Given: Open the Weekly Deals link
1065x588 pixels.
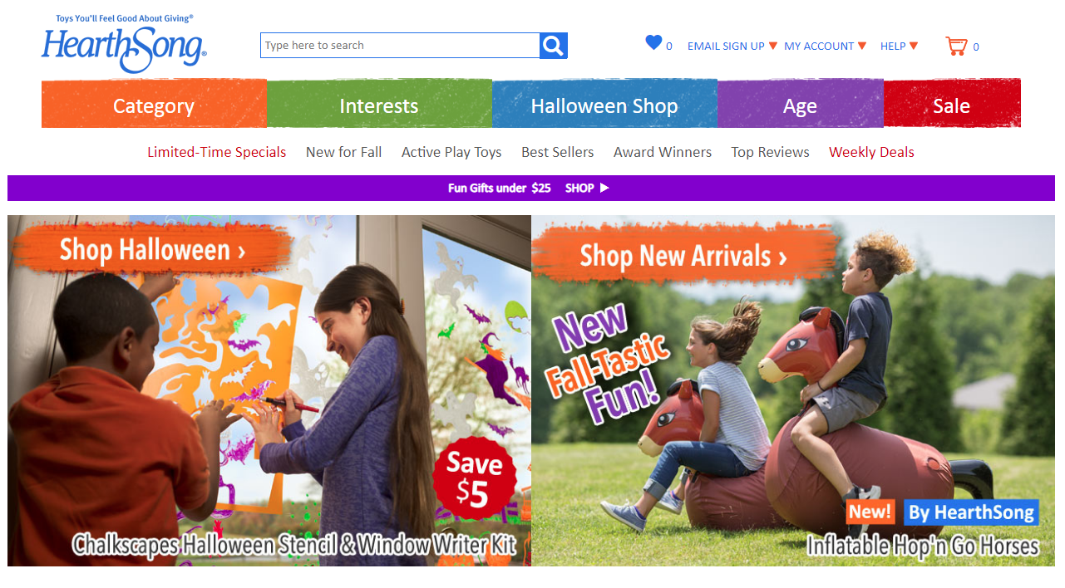Looking at the screenshot, I should pos(871,152).
